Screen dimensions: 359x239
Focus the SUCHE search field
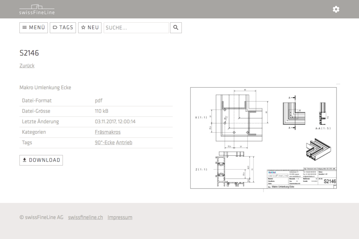click(x=136, y=28)
